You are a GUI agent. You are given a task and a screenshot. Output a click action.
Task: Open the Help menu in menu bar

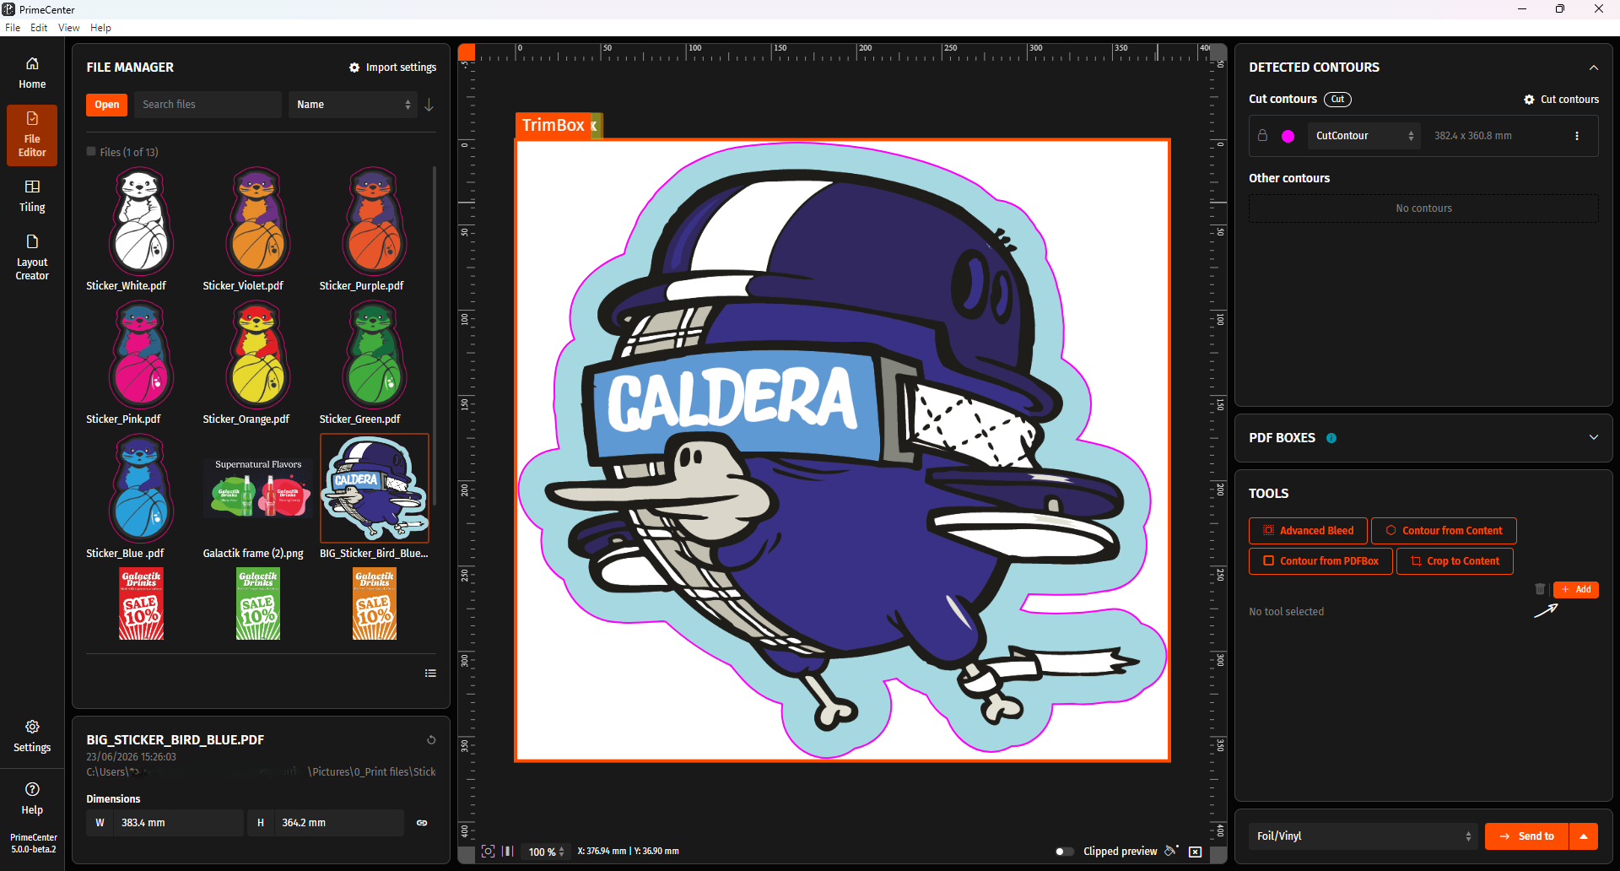100,28
